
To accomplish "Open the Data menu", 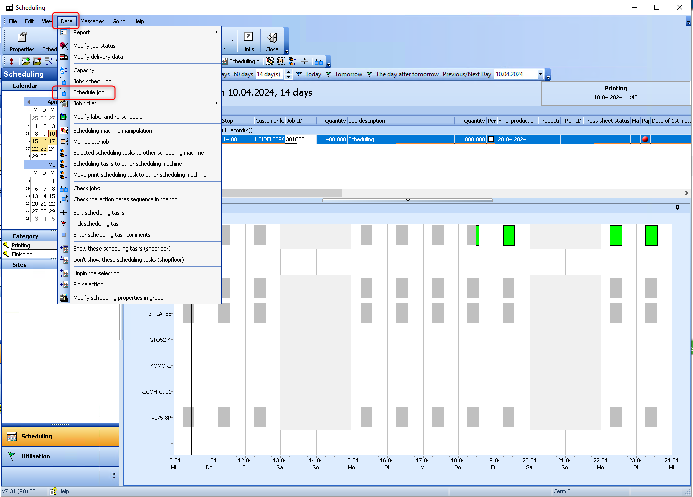I will [x=67, y=21].
